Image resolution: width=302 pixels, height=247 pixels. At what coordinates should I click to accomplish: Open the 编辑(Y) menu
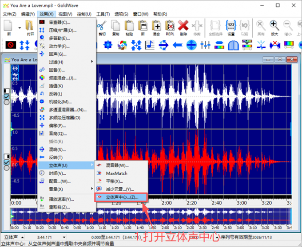point(28,14)
